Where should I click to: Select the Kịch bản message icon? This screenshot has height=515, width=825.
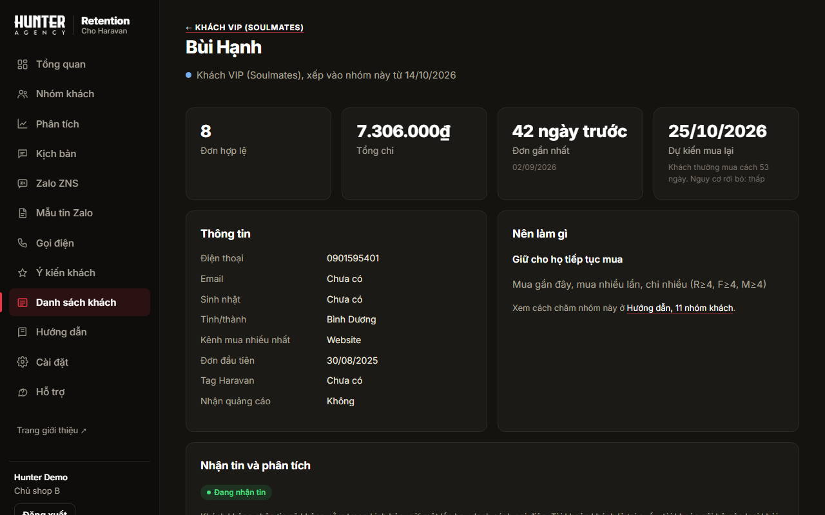coord(23,154)
